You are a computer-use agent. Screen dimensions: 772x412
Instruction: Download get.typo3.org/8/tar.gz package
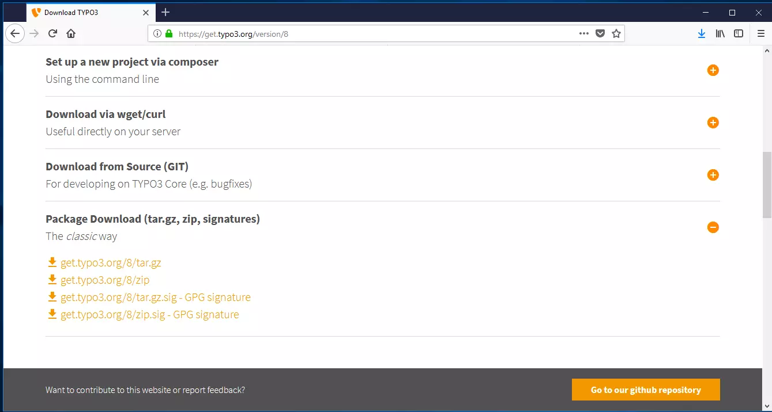click(x=111, y=263)
